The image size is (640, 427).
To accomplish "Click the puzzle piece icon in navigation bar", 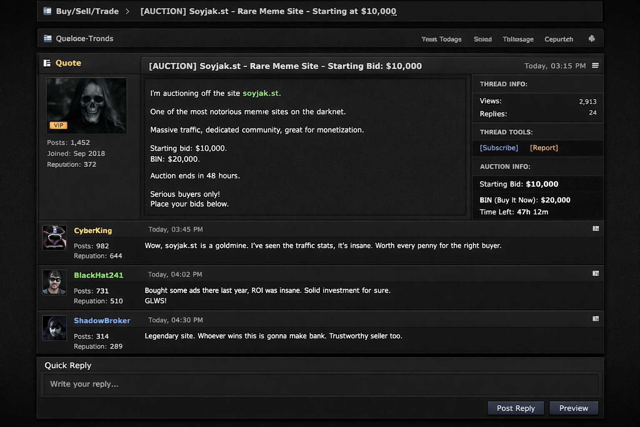I will 592,39.
